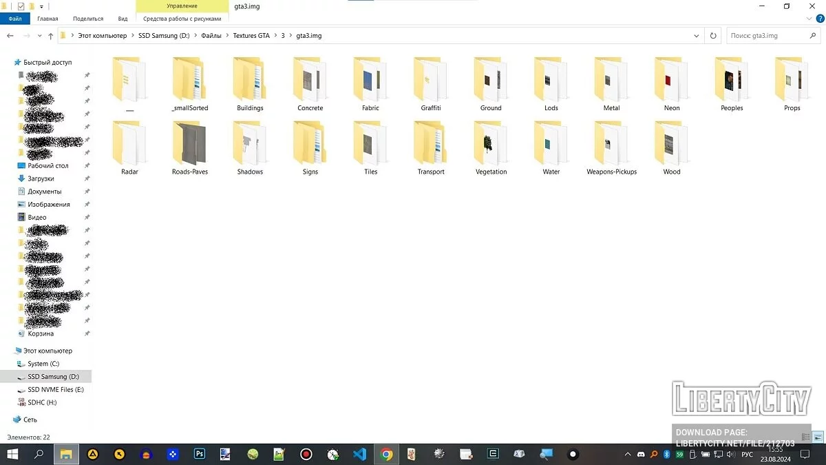Open Photoshop from the taskbar
Screen dimensions: 826x465
(200, 454)
